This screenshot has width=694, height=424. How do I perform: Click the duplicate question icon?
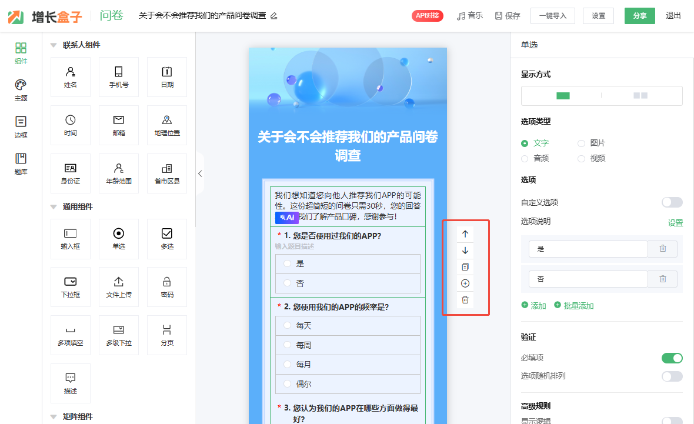click(465, 267)
